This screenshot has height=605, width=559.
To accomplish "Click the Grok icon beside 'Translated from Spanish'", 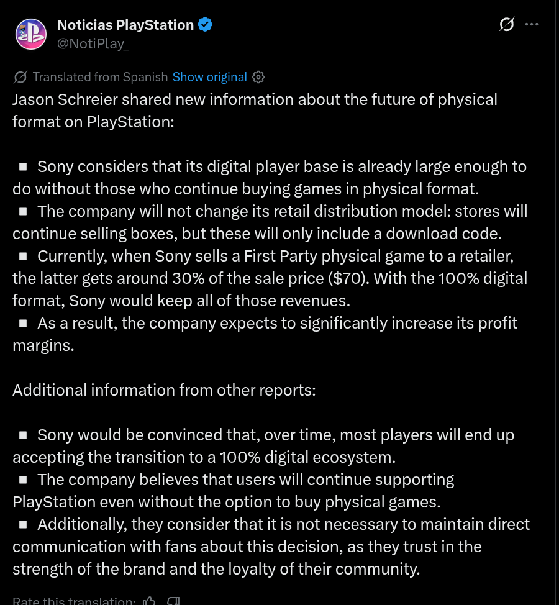I will click(x=20, y=77).
